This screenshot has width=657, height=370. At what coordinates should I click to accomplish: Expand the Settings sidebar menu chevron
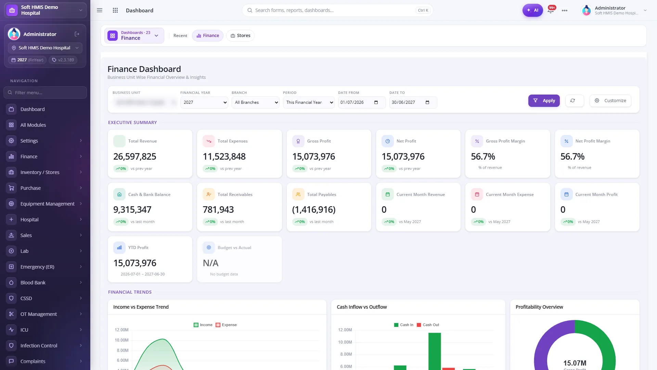81,141
